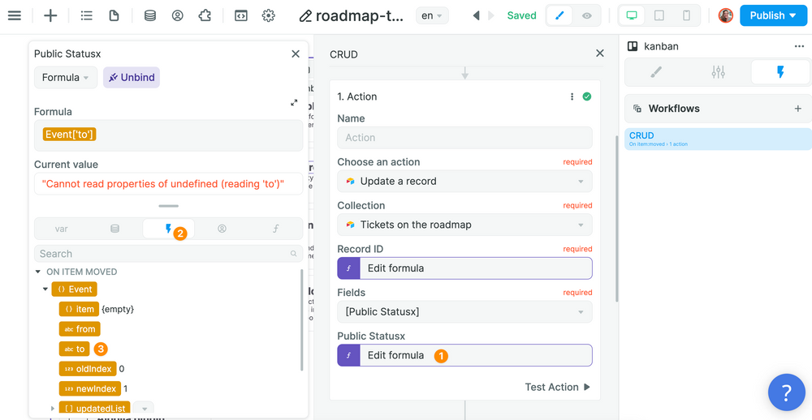The image size is (812, 420).
Task: Switch to preview mode eye toggle
Action: [x=587, y=15]
